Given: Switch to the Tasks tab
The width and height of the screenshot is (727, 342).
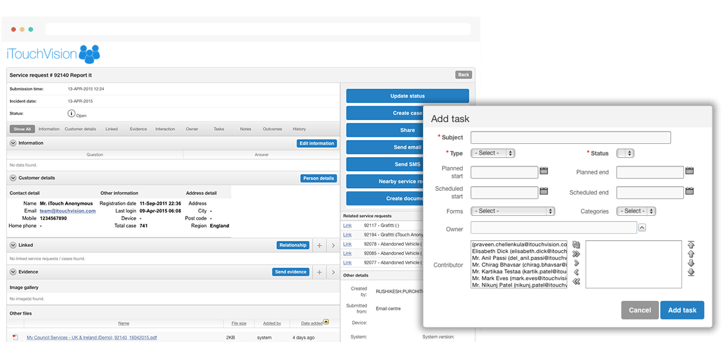Looking at the screenshot, I should coord(219,129).
